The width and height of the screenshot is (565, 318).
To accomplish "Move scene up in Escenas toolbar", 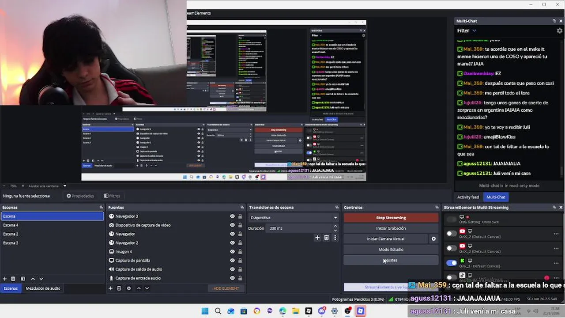I will (x=33, y=279).
